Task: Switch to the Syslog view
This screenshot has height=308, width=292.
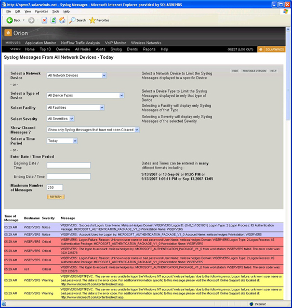Action: (116, 49)
